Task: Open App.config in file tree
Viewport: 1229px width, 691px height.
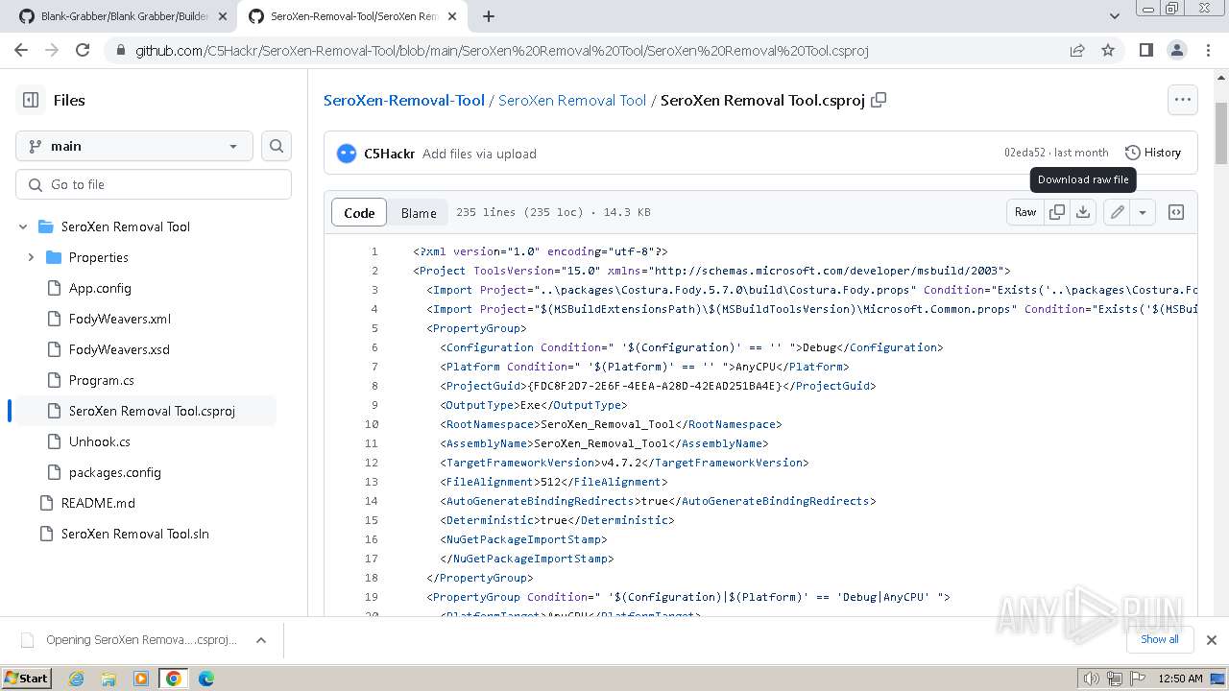Action: 100,288
